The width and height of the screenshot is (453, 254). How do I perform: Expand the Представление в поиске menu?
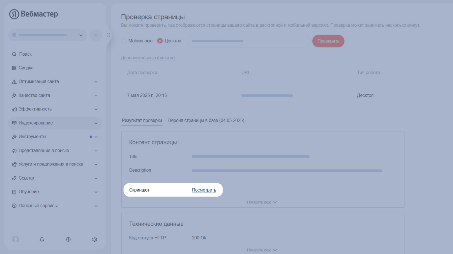click(96, 151)
